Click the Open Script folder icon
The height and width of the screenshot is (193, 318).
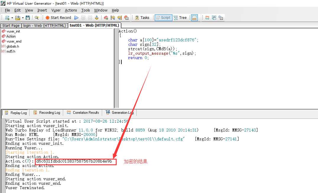tap(18, 18)
